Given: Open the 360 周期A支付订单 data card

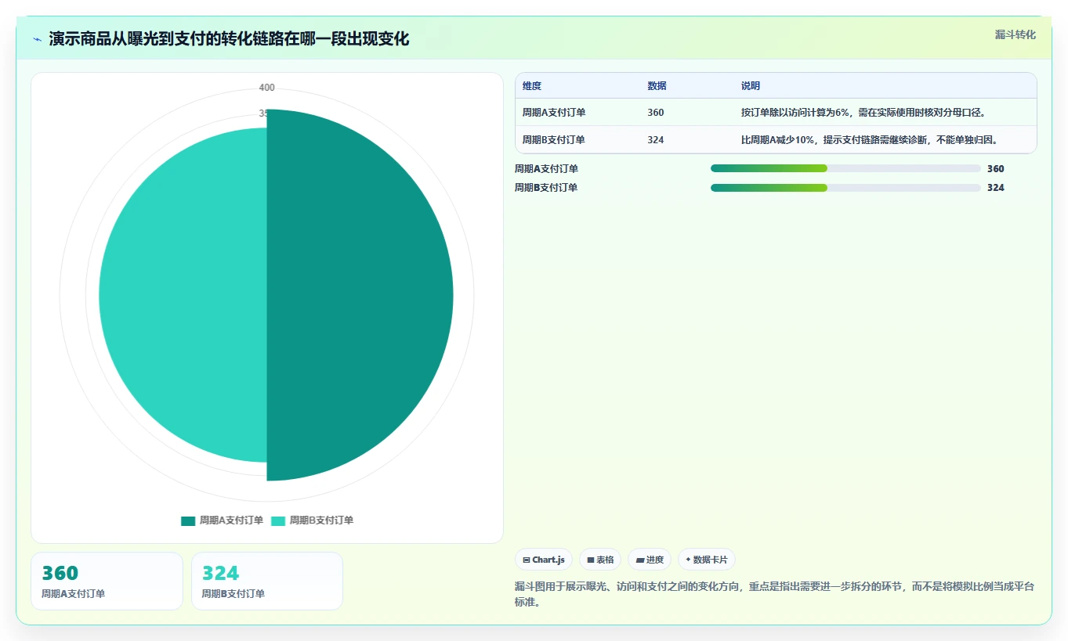Looking at the screenshot, I should coord(107,581).
